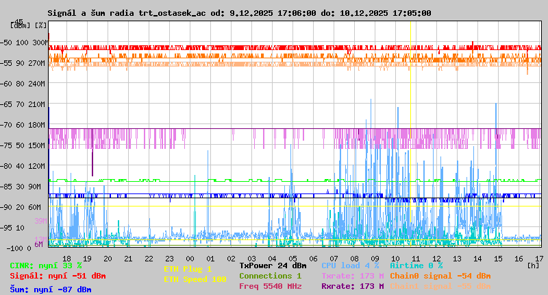The image size is (548, 295).
Task: Click the hour '08' x-axis tick label
Action: pos(354,259)
